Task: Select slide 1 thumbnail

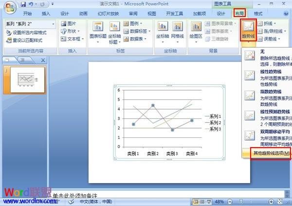Action: click(x=27, y=80)
